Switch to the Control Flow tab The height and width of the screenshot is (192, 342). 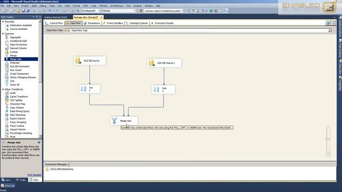pyautogui.click(x=54, y=23)
